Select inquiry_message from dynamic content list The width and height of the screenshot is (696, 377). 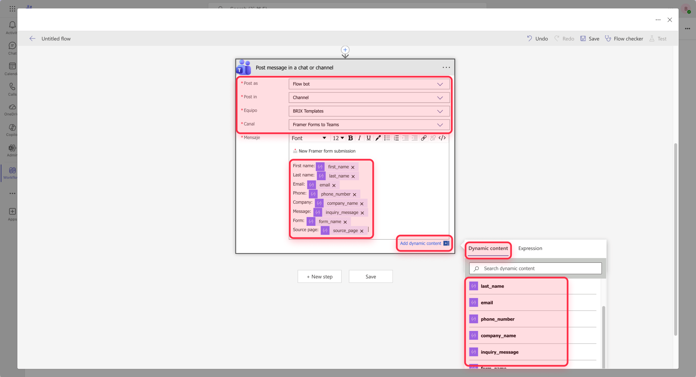pos(533,352)
